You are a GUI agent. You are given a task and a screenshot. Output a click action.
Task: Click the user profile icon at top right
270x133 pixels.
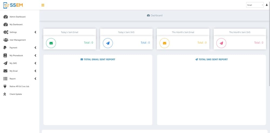click(x=267, y=5)
